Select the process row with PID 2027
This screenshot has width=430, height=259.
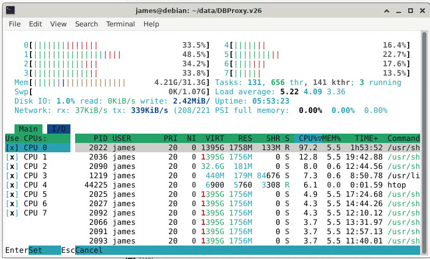click(247, 204)
